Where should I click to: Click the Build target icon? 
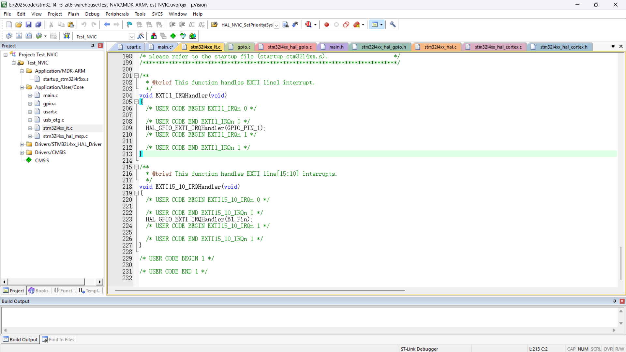click(19, 36)
